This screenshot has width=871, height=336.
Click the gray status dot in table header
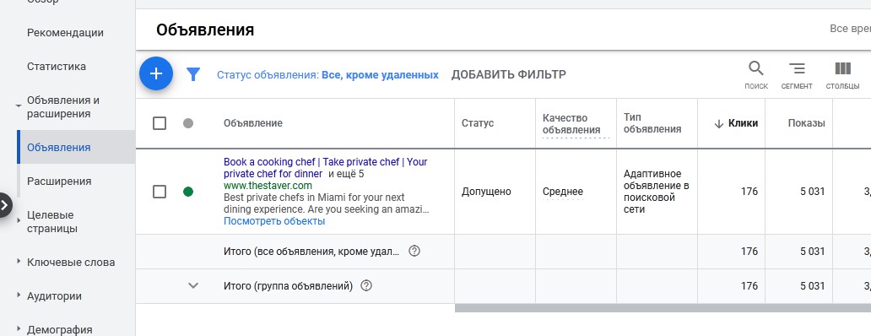[x=188, y=123]
